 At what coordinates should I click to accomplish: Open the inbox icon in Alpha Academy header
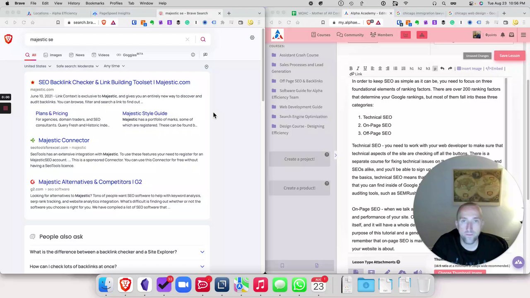click(511, 35)
